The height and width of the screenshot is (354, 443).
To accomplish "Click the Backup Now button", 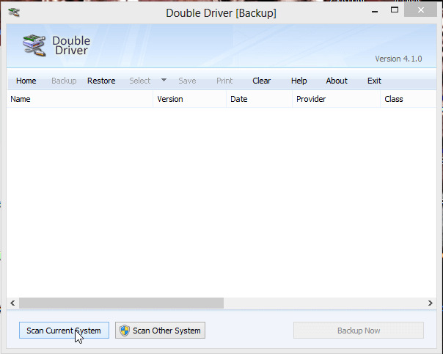I will point(359,331).
